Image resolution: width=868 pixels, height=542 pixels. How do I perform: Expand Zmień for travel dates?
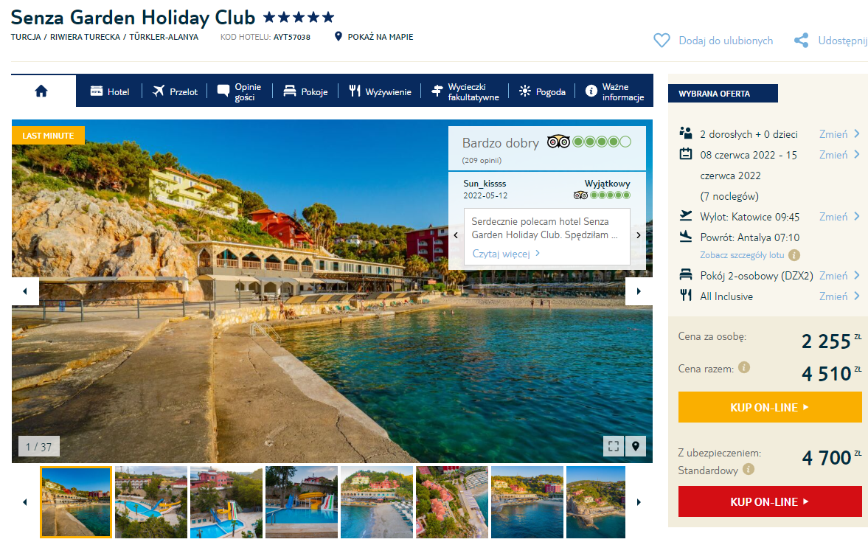click(839, 155)
